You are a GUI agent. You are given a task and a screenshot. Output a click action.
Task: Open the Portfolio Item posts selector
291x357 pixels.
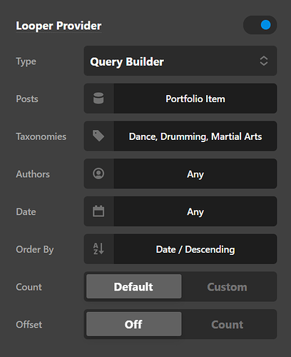coord(195,99)
